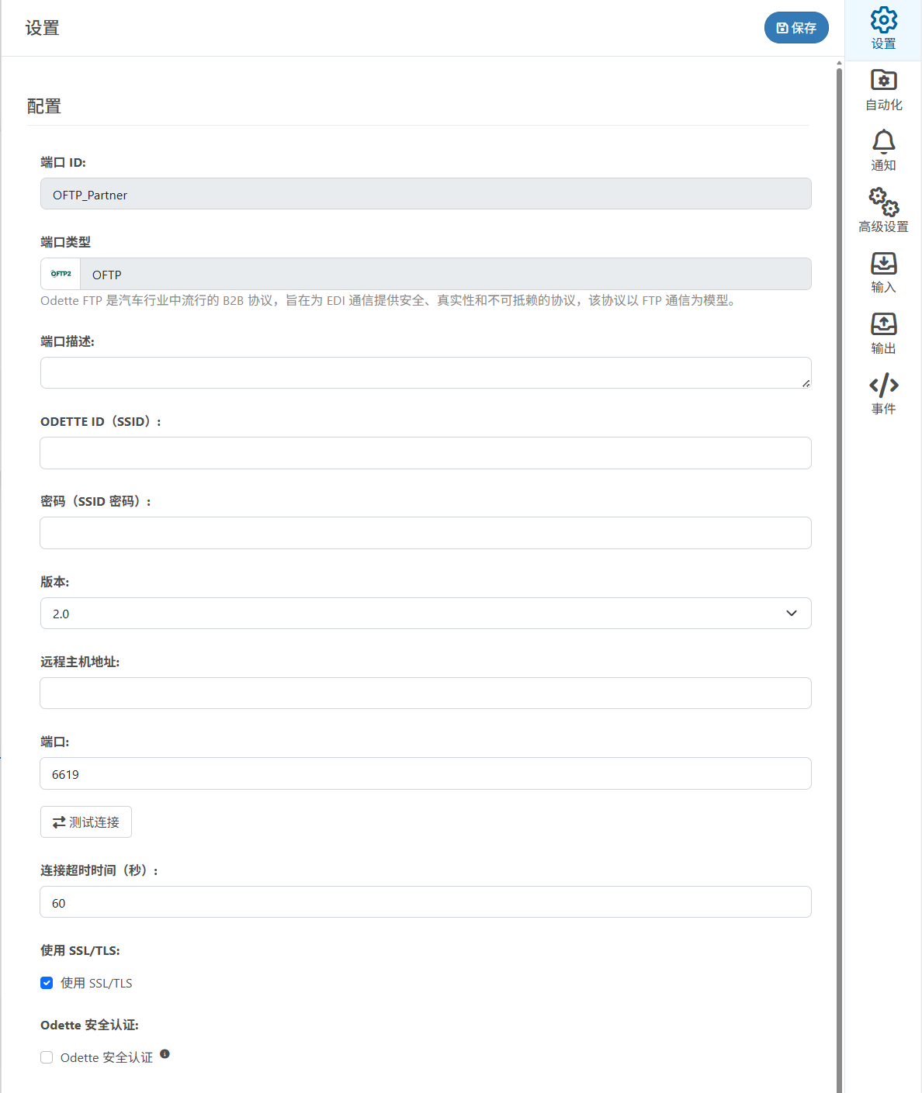Open the 输入 inbox icon tab
Screen dimensions: 922x1093
coord(883,273)
